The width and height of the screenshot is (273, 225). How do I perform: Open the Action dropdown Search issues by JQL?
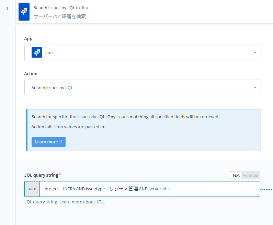(x=143, y=87)
